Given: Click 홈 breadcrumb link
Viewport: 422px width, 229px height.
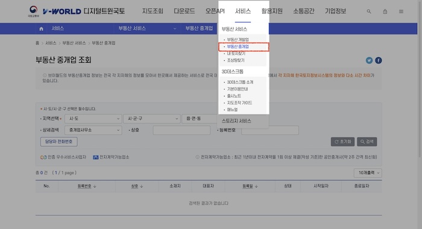Looking at the screenshot, I should pos(37,43).
